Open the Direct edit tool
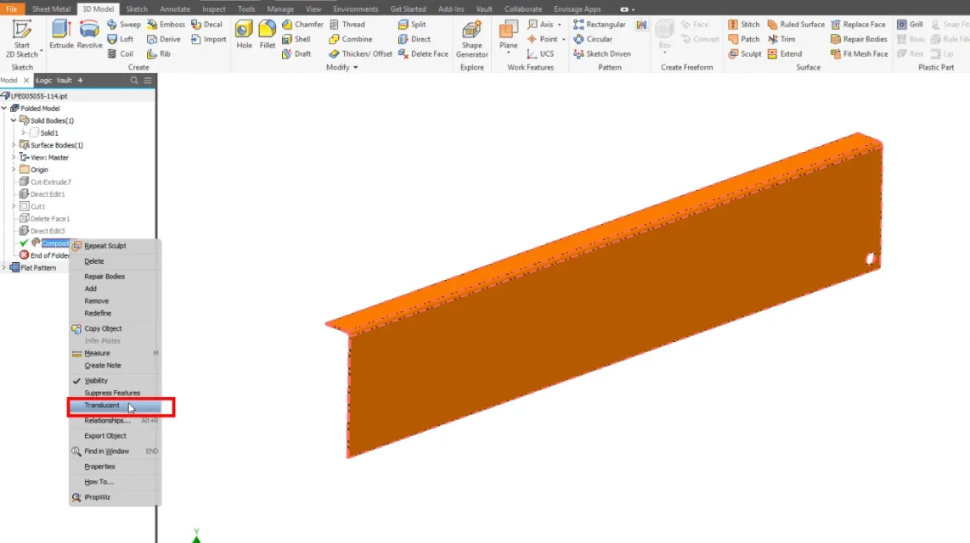970x543 pixels. [415, 39]
